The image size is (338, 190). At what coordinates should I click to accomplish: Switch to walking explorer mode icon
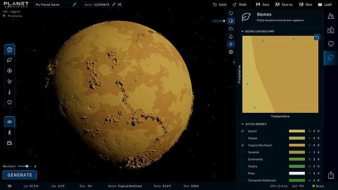pyautogui.click(x=9, y=132)
